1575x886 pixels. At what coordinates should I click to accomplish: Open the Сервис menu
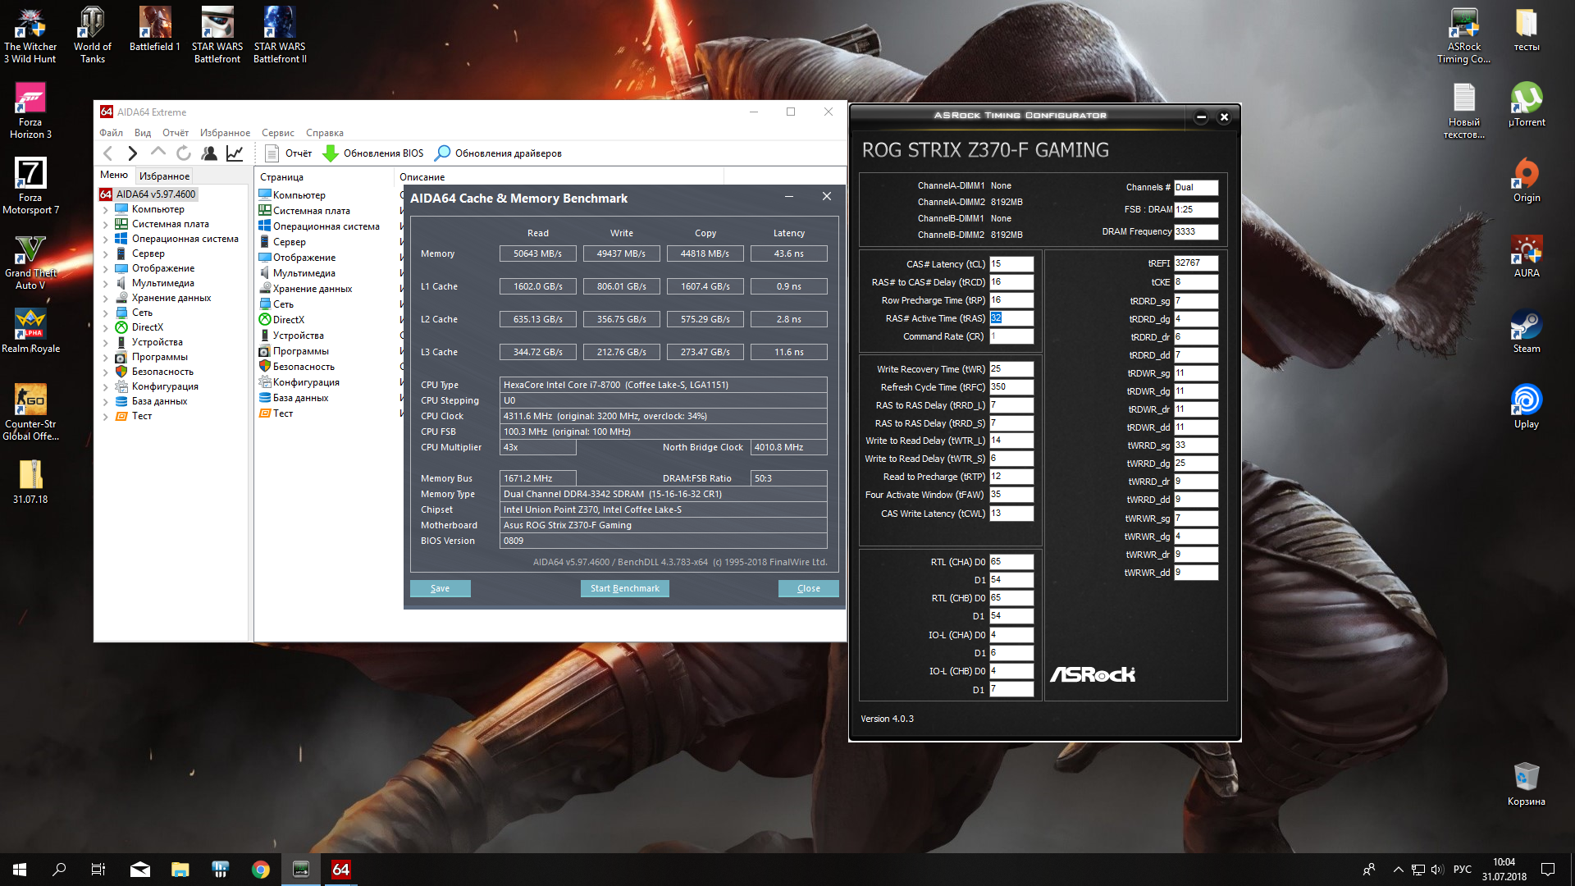pyautogui.click(x=277, y=133)
